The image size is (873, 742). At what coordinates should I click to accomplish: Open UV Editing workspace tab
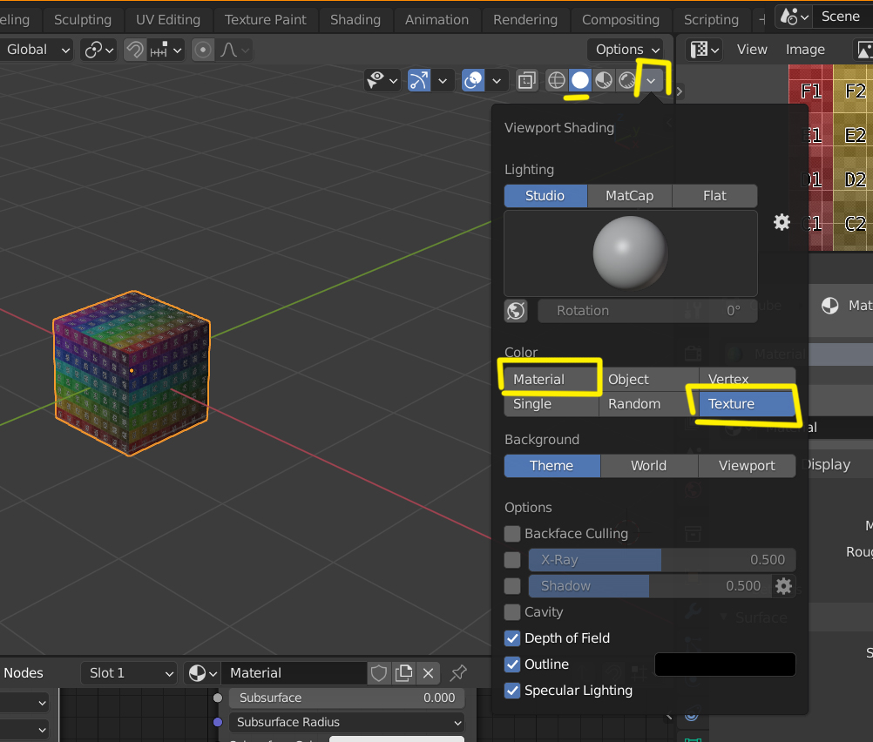[x=168, y=20]
